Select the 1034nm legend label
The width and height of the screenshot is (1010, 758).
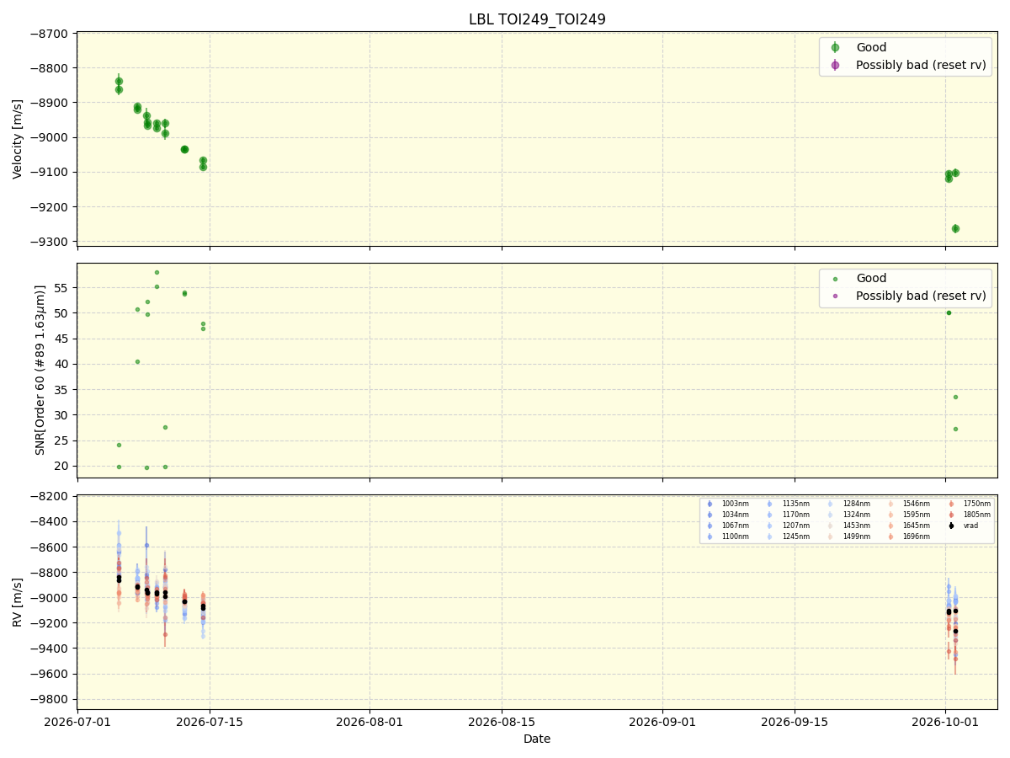(735, 515)
